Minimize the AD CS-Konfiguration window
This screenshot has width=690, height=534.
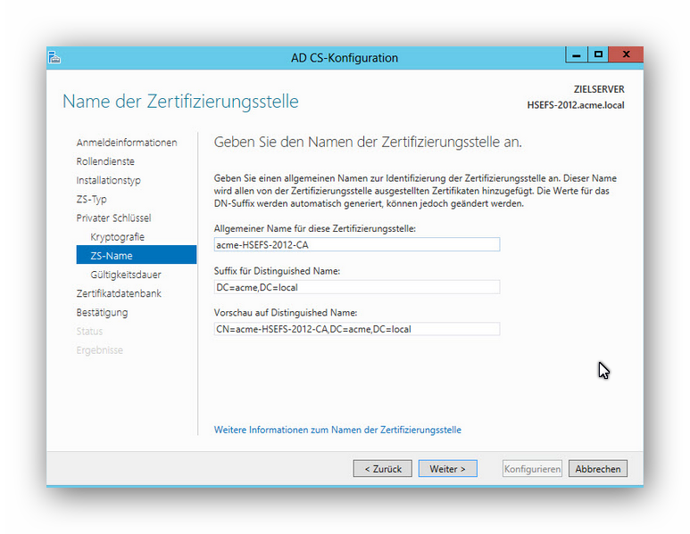coord(578,54)
